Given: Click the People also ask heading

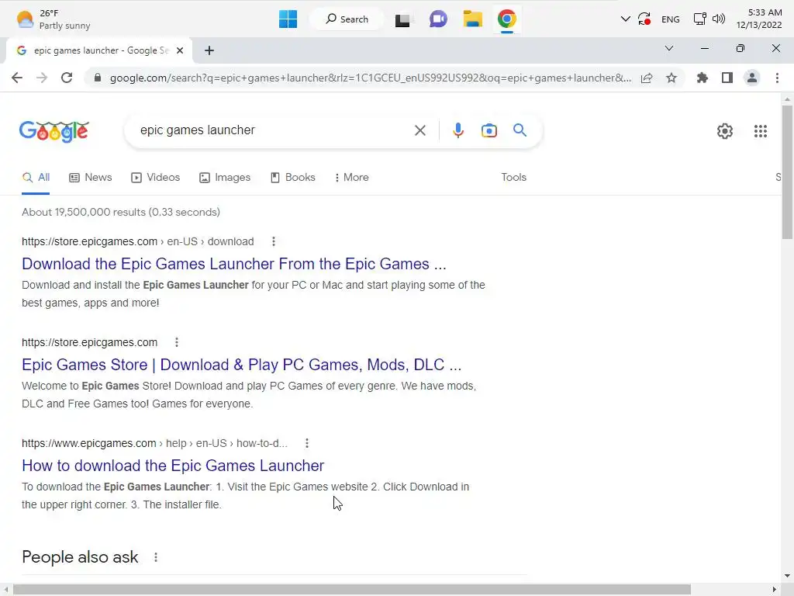Looking at the screenshot, I should pyautogui.click(x=80, y=557).
